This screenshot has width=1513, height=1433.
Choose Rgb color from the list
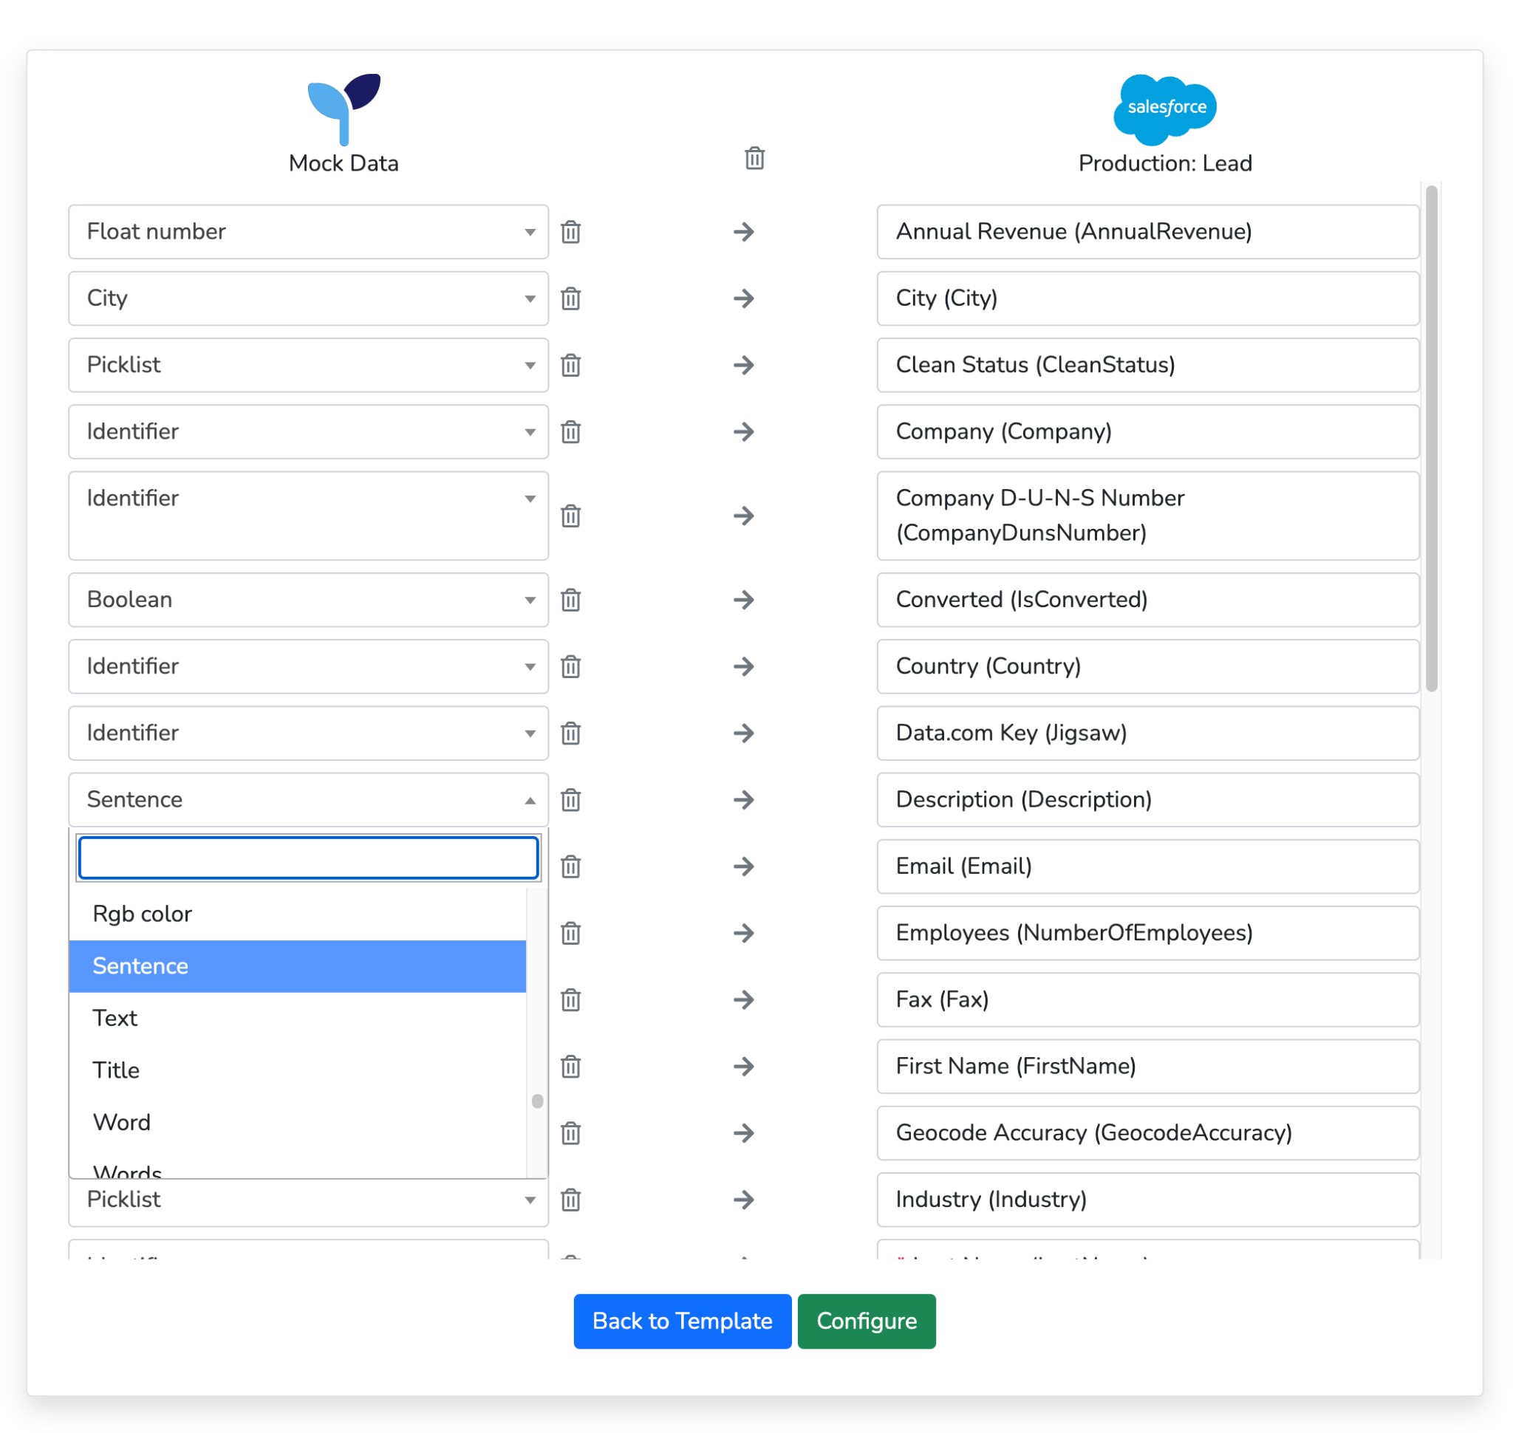click(x=143, y=914)
